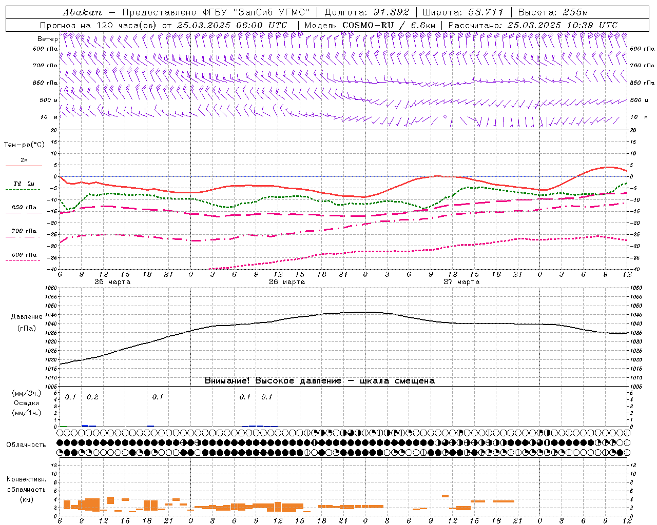Click the "25 марта" date label
Viewport: 657px width, 525px height.
click(112, 282)
